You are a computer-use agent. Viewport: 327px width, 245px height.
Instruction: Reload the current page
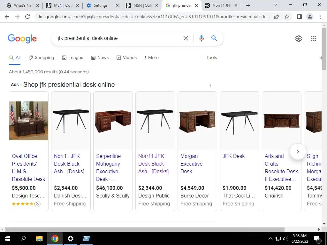[x=27, y=17]
